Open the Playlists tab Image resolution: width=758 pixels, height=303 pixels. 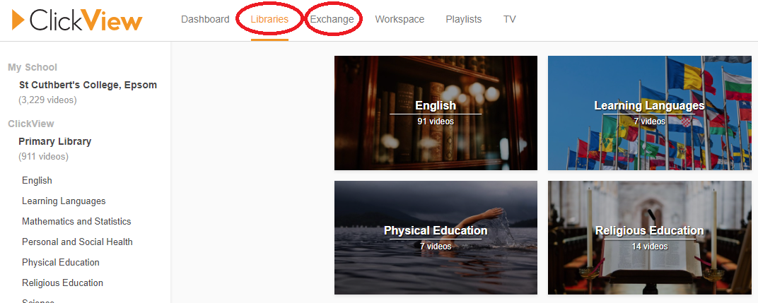[x=464, y=19]
